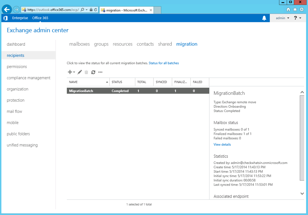Click the padlock security icon
The image size is (308, 215).
[x=91, y=10]
